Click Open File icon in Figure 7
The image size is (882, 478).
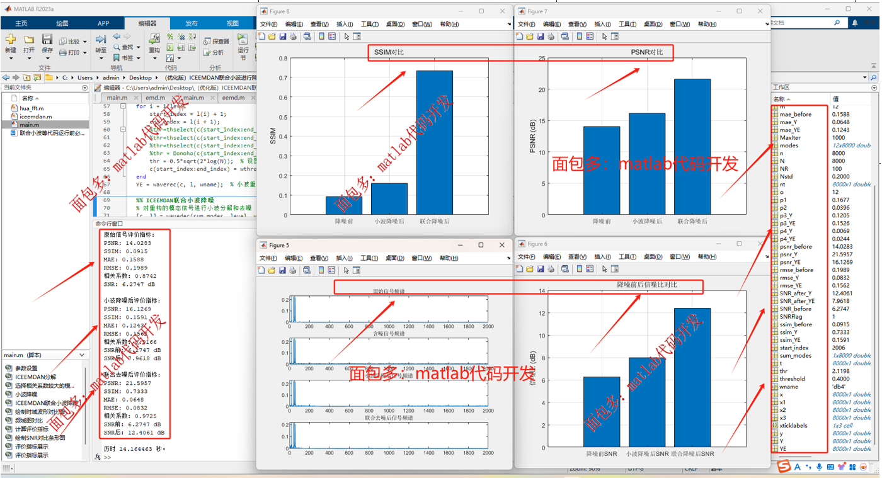[x=530, y=37]
